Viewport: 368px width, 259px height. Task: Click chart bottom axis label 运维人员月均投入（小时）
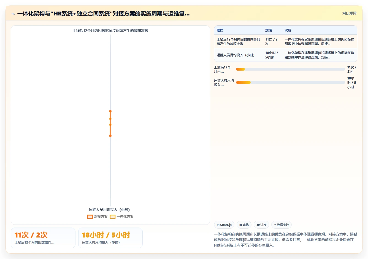pos(109,210)
